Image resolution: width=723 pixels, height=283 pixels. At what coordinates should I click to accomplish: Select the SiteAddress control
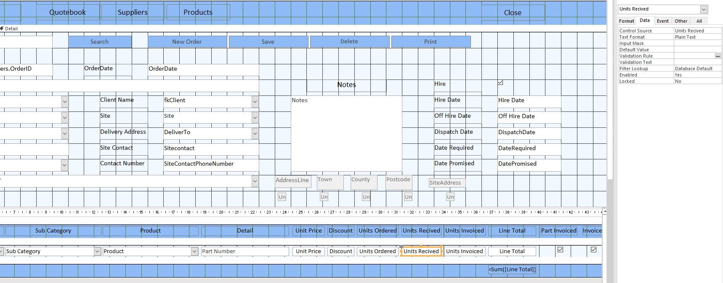447,183
